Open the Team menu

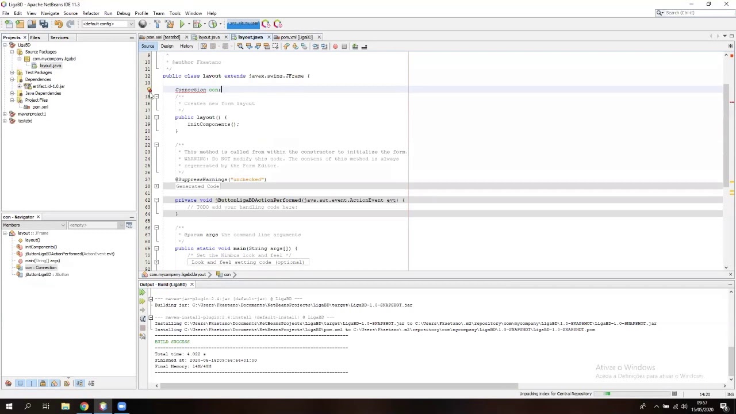(x=159, y=13)
